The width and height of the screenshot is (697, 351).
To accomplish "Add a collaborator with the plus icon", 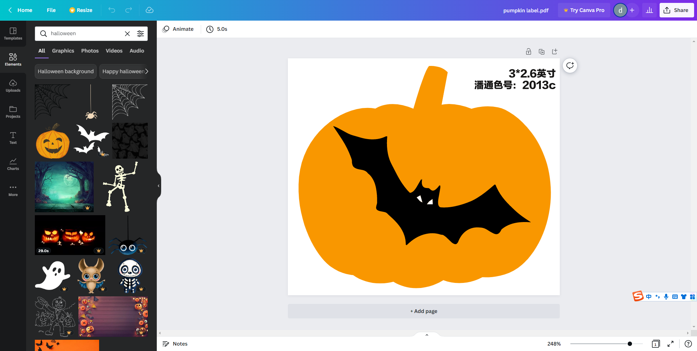I will (x=632, y=10).
